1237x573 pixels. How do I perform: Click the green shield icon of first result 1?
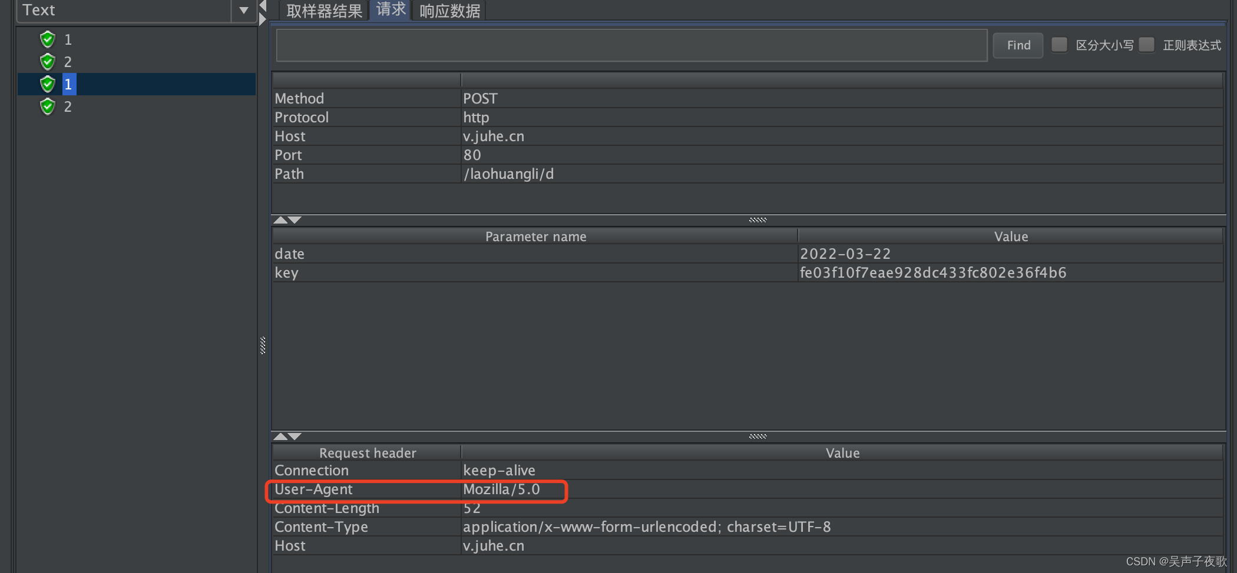click(48, 39)
